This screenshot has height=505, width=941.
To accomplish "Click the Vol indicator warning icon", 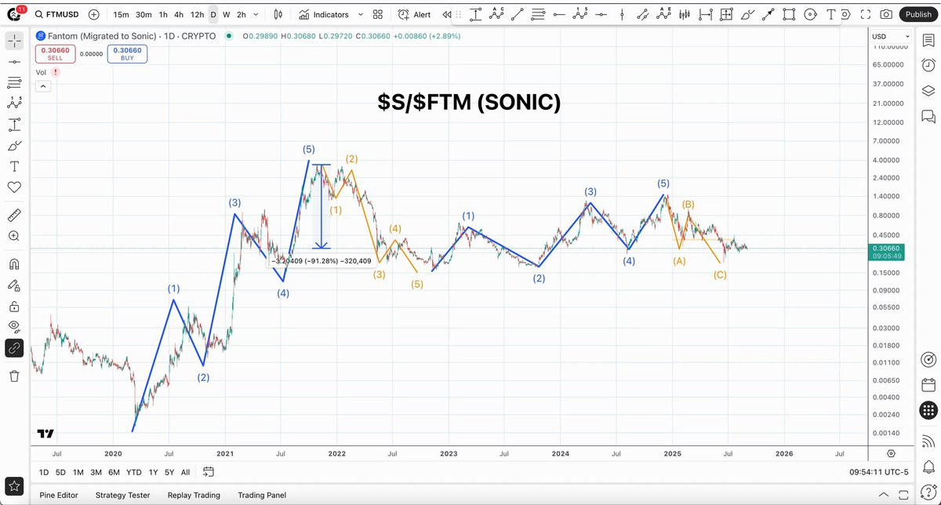I will [x=56, y=72].
